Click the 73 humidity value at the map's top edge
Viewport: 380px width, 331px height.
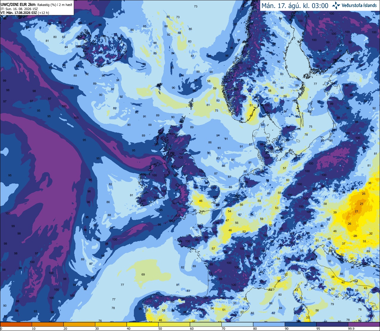click(196, 6)
